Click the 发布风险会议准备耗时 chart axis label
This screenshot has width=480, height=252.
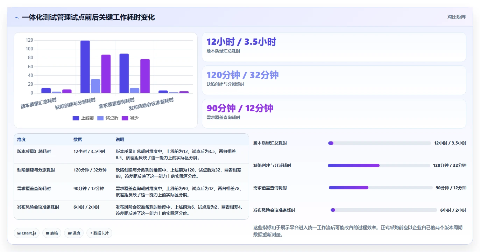coord(151,104)
